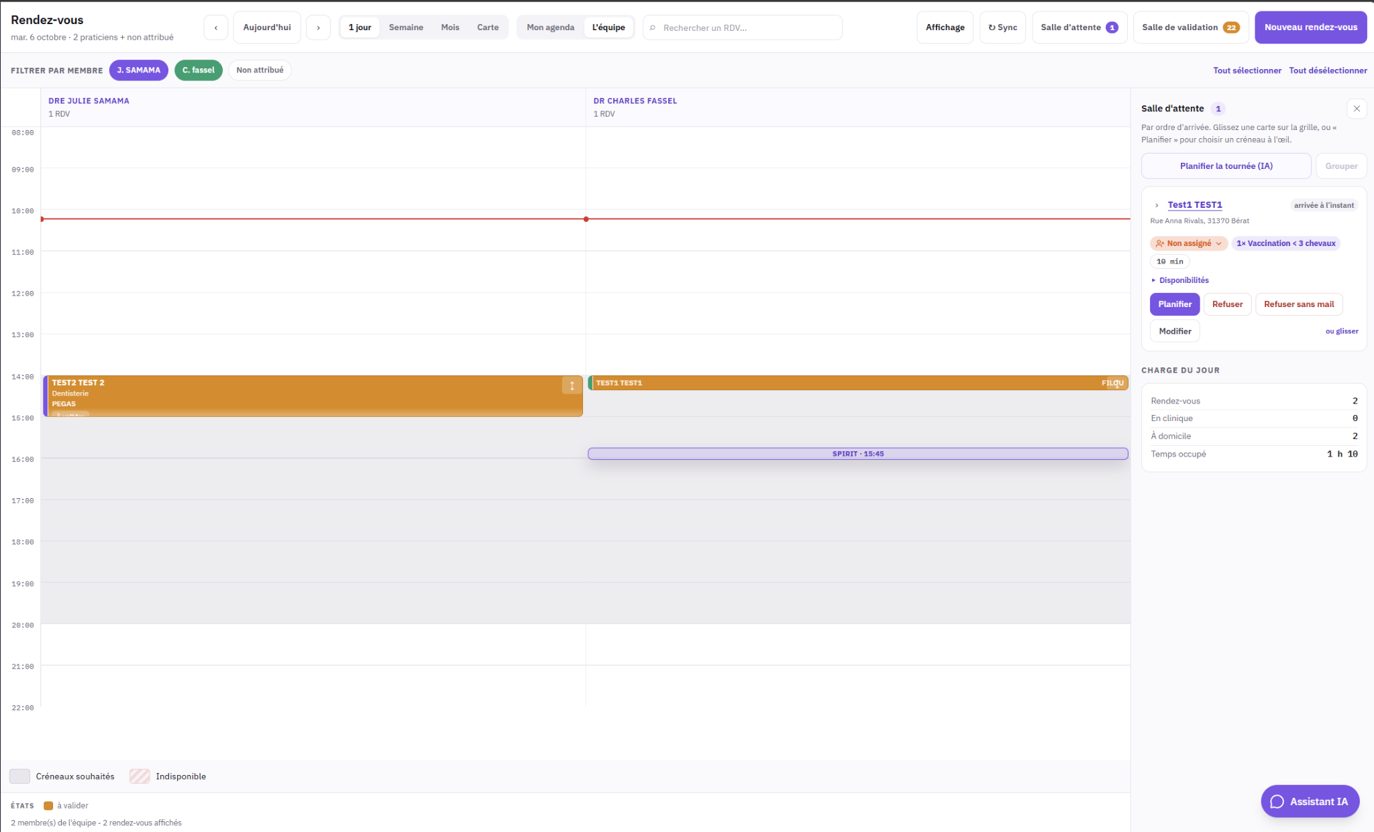
Task: Click Planifier la tournée (IA)
Action: tap(1226, 166)
